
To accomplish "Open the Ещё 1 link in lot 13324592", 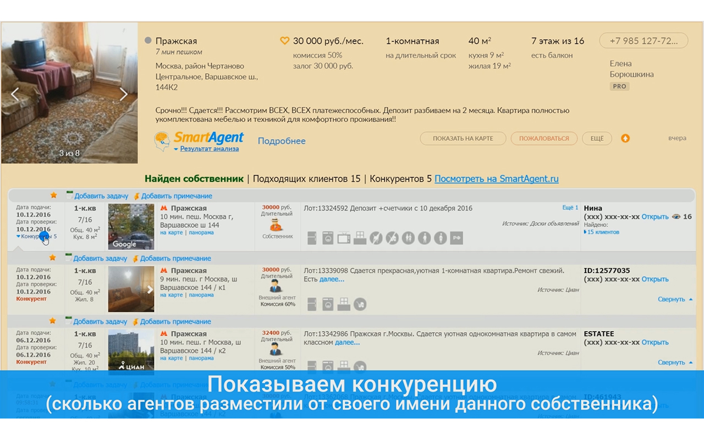I will pos(570,208).
